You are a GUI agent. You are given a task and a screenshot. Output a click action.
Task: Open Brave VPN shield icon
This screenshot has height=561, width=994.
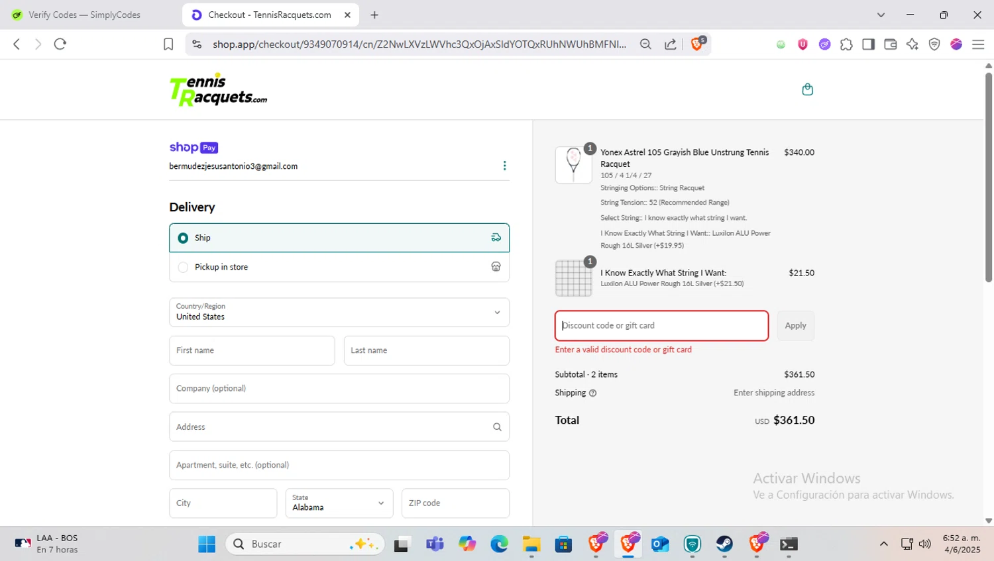[934, 44]
